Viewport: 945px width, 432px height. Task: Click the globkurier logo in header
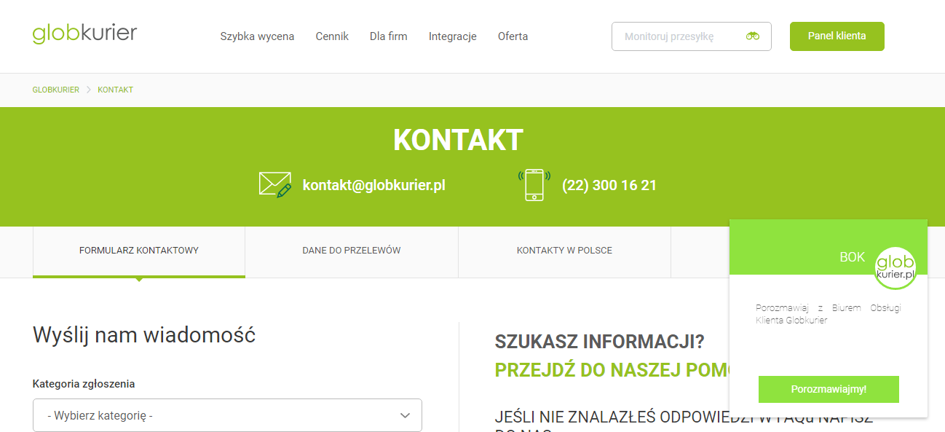click(84, 34)
